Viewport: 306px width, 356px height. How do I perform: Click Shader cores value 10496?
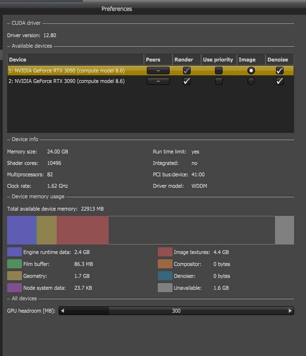[54, 163]
